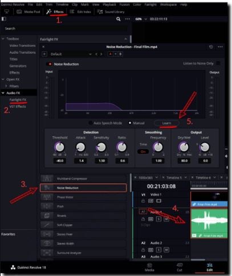Click the Threshold value field -40.0
This screenshot has width=232, height=276.
[x=60, y=161]
